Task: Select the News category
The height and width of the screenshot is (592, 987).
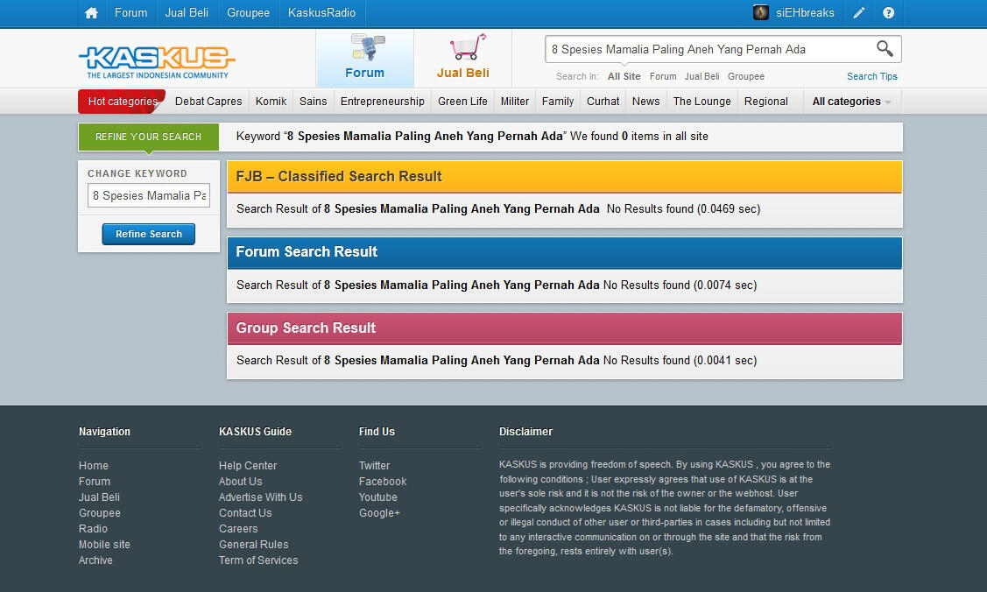Action: (645, 102)
